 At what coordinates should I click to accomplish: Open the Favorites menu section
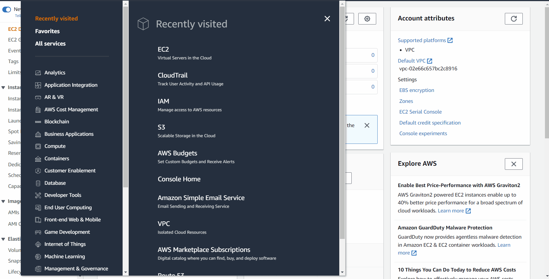47,31
